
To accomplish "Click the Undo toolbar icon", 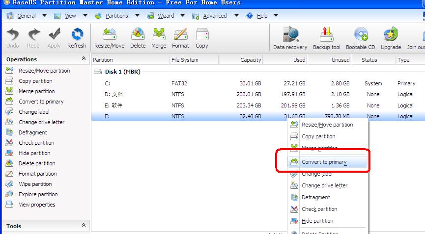I will tap(13, 35).
